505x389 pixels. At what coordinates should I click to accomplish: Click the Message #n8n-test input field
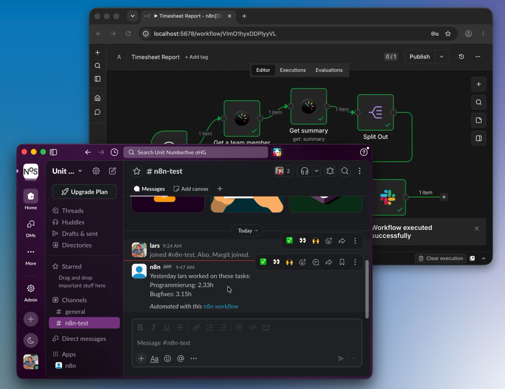247,343
